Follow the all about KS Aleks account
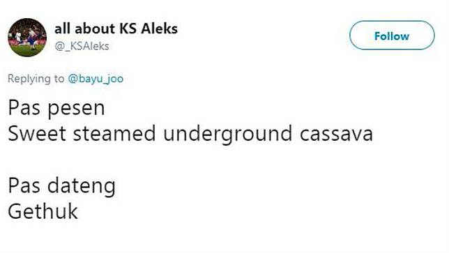Image resolution: width=449 pixels, height=253 pixels. [x=392, y=36]
